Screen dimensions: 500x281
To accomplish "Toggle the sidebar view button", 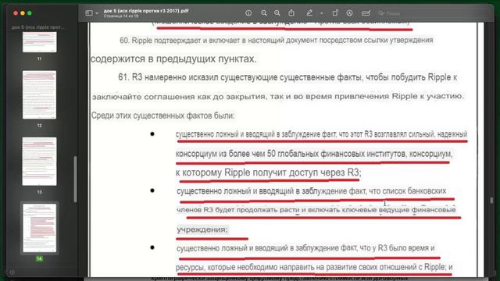I will tap(89, 13).
